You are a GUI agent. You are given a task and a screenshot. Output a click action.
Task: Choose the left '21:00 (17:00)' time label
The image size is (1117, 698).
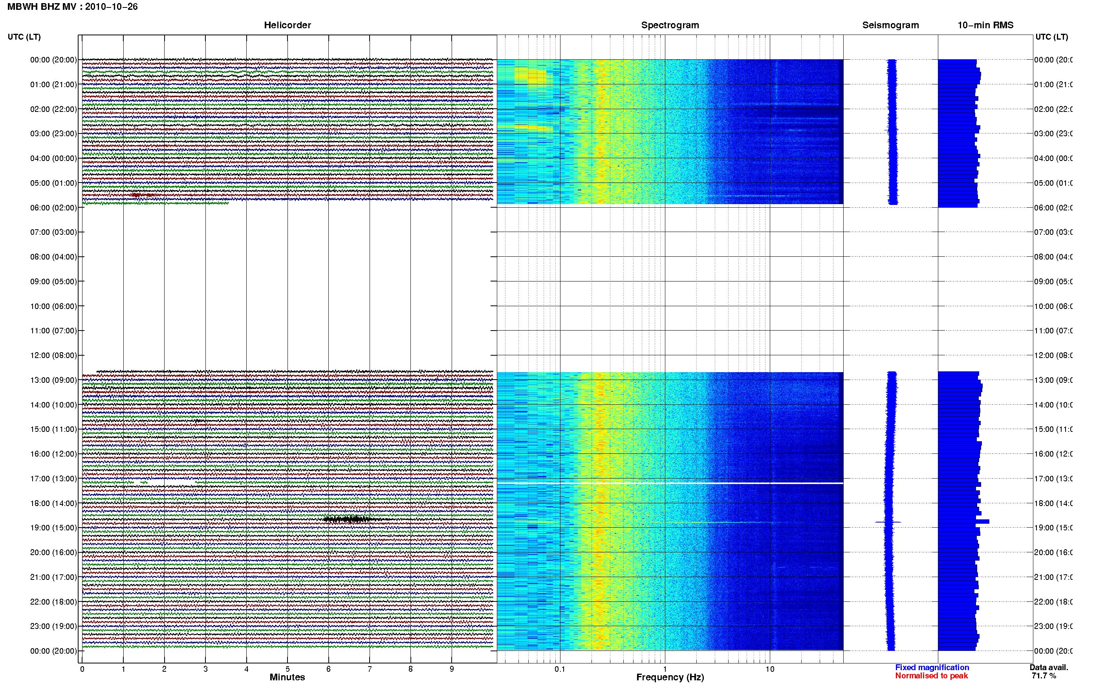click(x=53, y=577)
